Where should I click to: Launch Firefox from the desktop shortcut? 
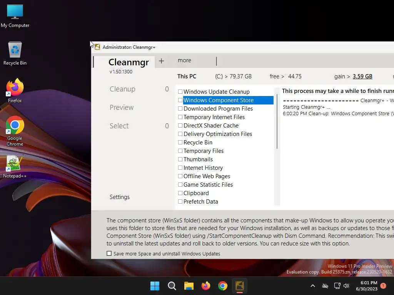point(15,91)
